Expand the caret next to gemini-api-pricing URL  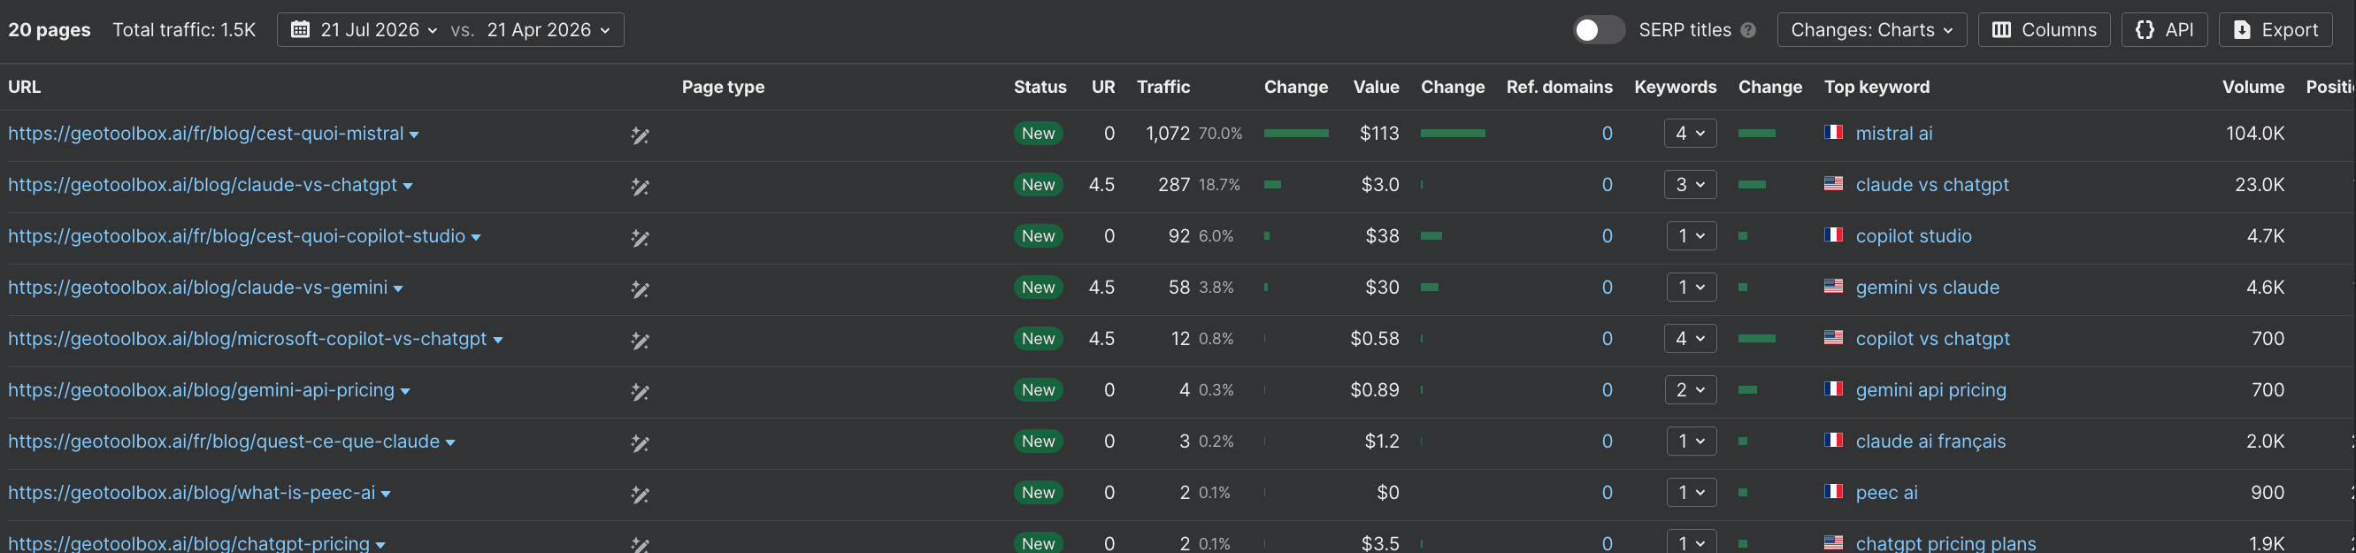(x=405, y=391)
